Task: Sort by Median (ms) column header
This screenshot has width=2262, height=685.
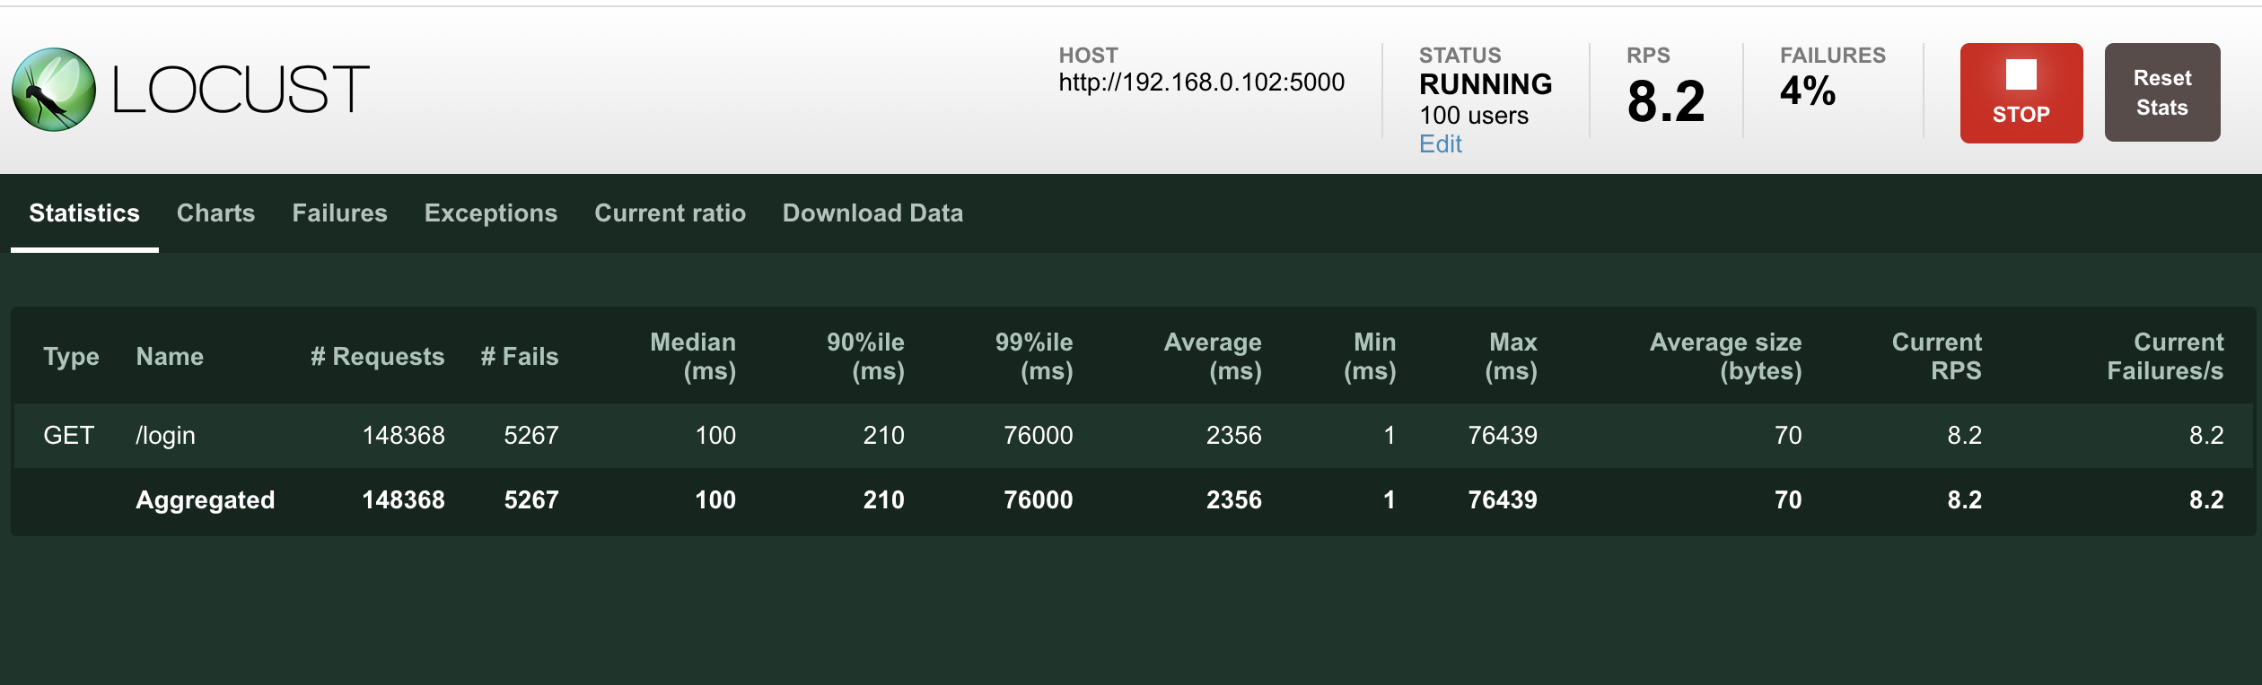Action: pos(692,357)
